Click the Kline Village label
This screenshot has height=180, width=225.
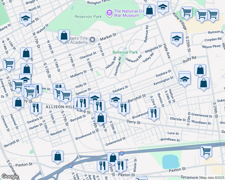(180, 21)
